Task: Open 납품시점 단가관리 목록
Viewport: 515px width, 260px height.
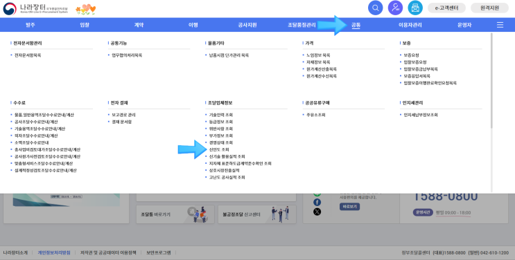Action: pos(229,55)
